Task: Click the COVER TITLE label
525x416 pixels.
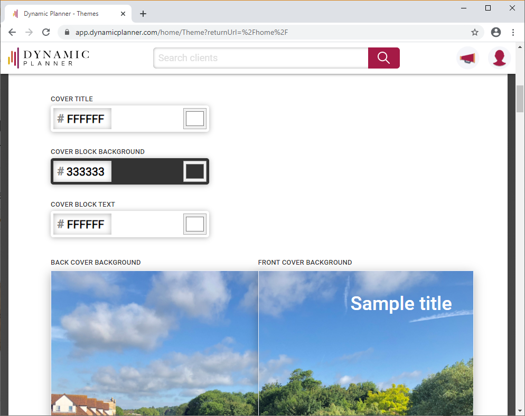Action: click(72, 99)
